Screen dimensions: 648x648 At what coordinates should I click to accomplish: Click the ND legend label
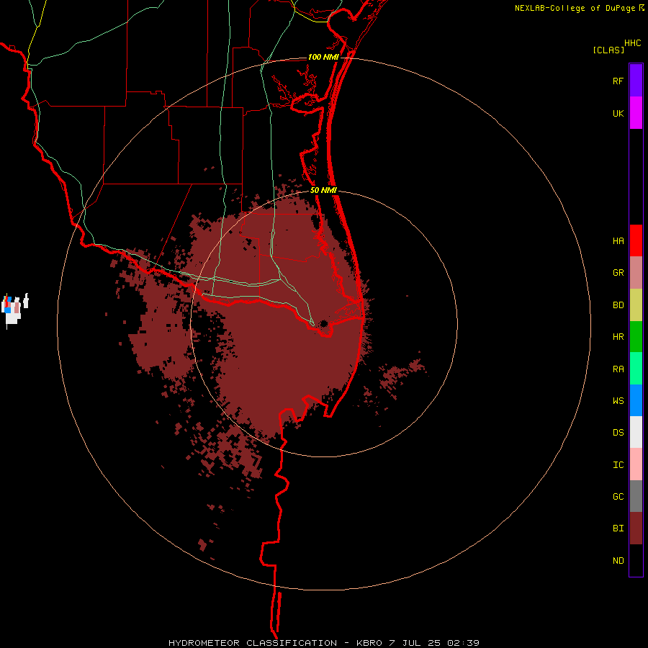coord(618,561)
